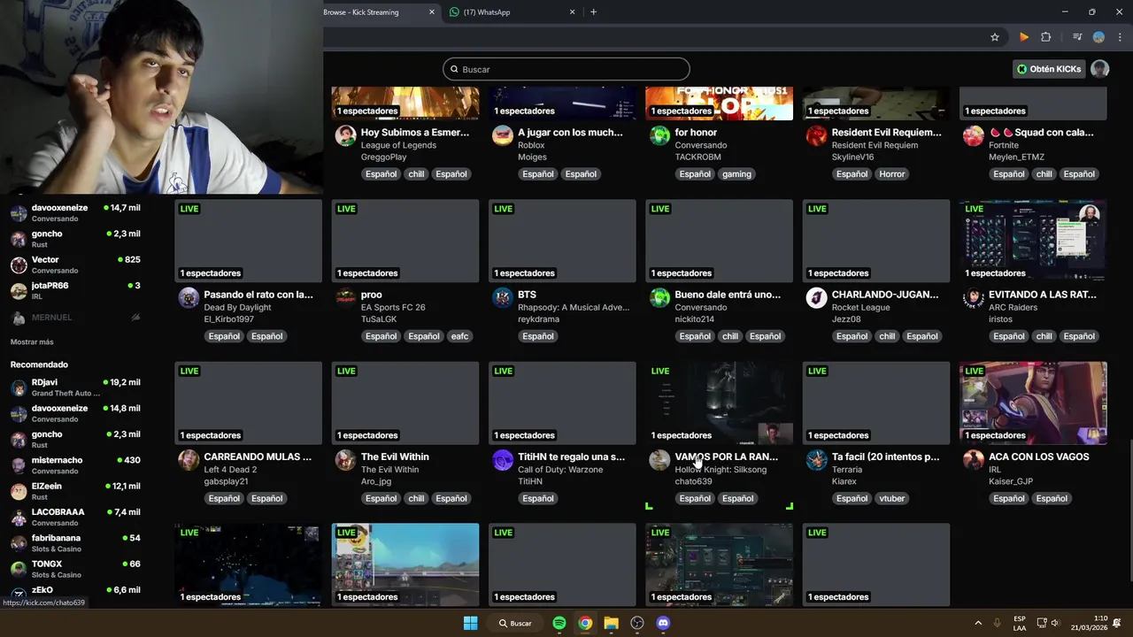1133x637 pixels.
Task: Click the Moiges streamer avatar
Action: (503, 135)
